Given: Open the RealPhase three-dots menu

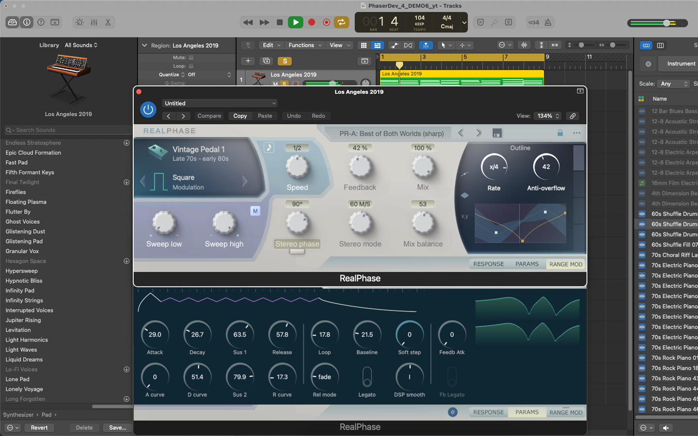Looking at the screenshot, I should tap(576, 133).
